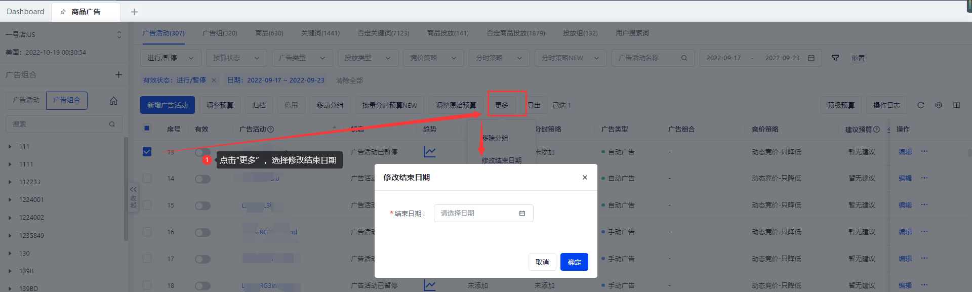Click the filter funnel icon
Viewport: 972px width, 292px height.
click(835, 58)
